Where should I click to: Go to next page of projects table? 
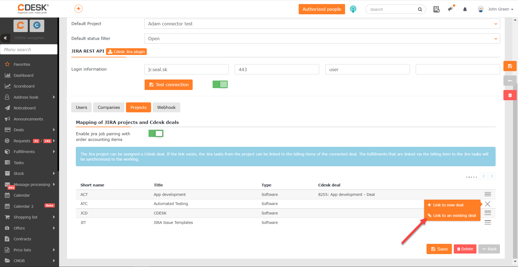click(x=492, y=176)
